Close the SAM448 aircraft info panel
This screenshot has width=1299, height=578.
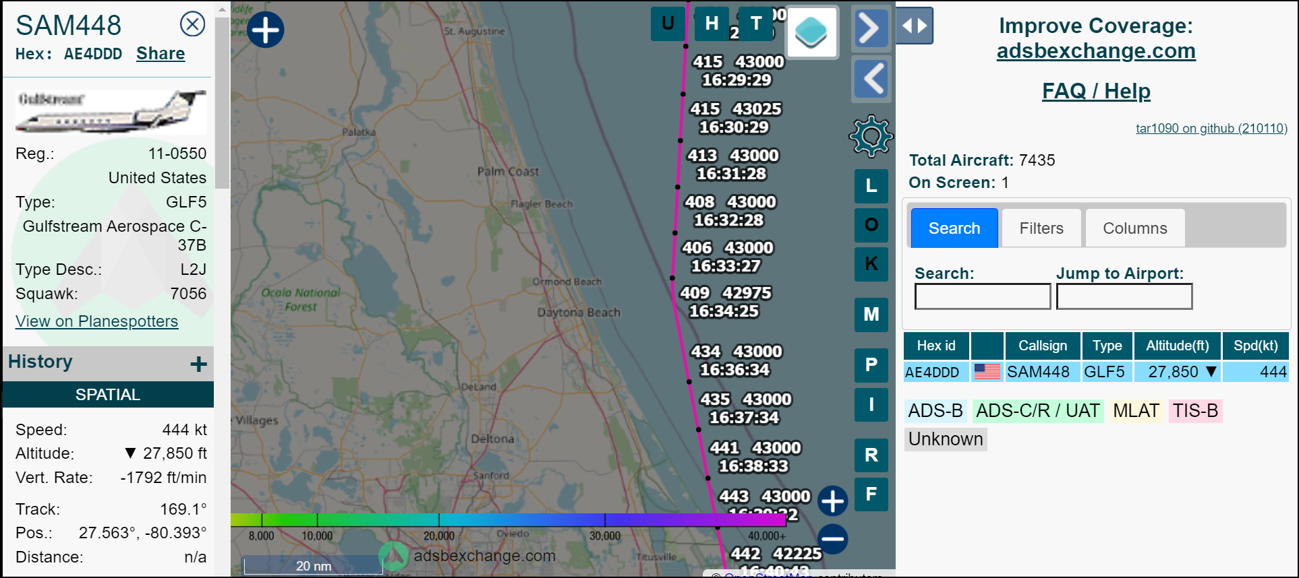[192, 24]
